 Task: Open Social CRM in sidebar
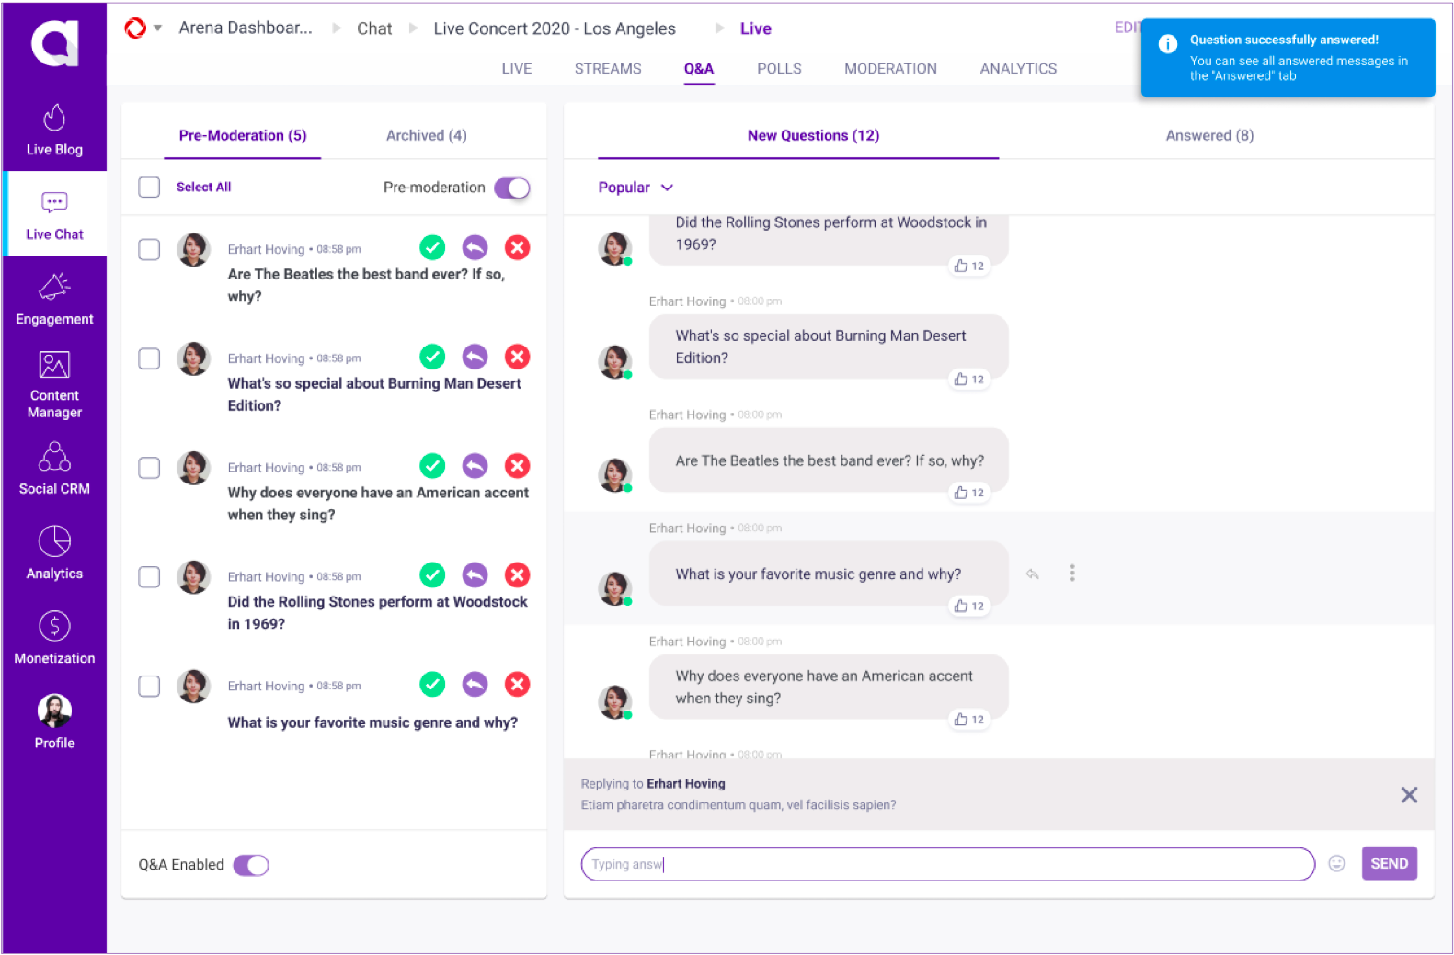click(54, 469)
